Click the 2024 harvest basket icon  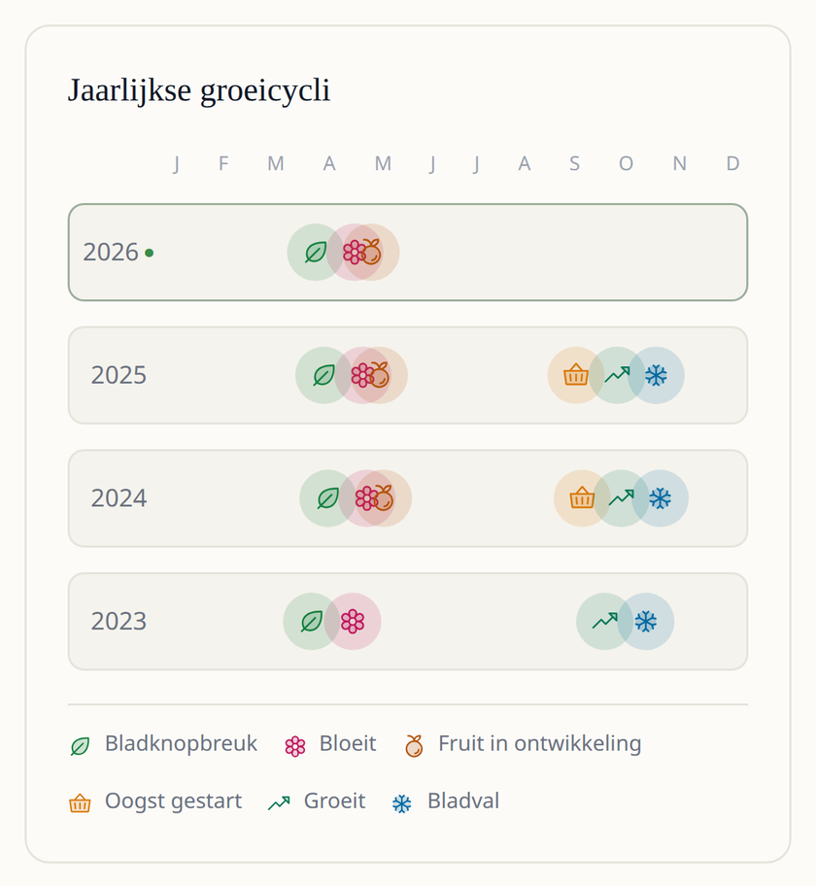click(x=582, y=498)
